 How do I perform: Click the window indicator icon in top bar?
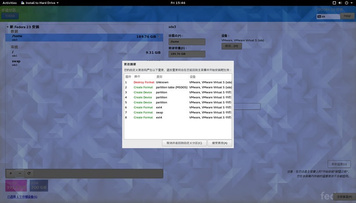tap(334, 3)
